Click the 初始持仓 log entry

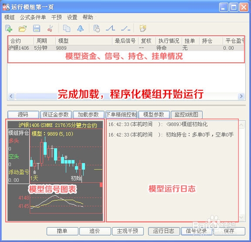coord(171,135)
